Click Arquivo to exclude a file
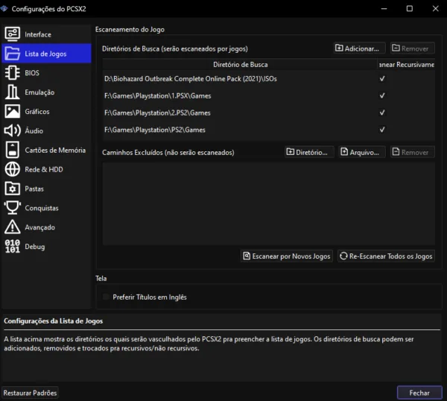 362,152
